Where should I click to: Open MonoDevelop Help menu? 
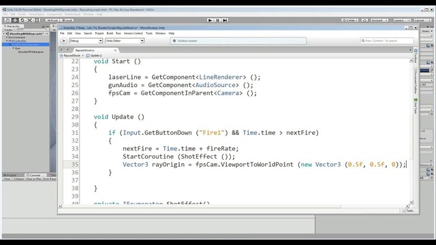pyautogui.click(x=172, y=33)
